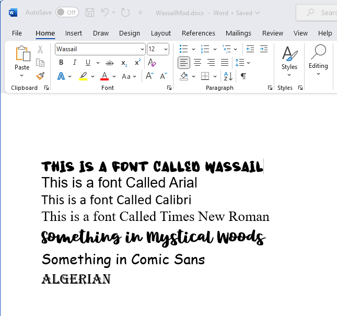Increase paragraph indent
337x316 pixels.
tap(264, 49)
